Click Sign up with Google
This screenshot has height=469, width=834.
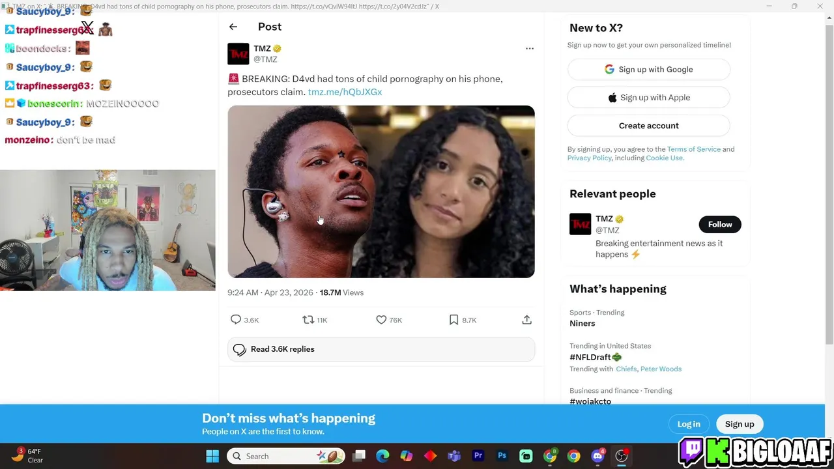pyautogui.click(x=649, y=70)
